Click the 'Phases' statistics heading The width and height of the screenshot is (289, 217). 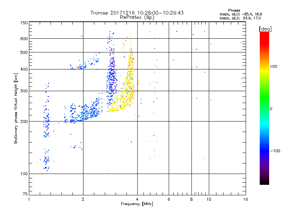pyautogui.click(x=234, y=10)
